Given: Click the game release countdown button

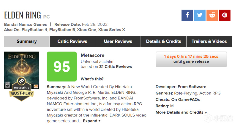Looking at the screenshot, I should (x=191, y=59).
